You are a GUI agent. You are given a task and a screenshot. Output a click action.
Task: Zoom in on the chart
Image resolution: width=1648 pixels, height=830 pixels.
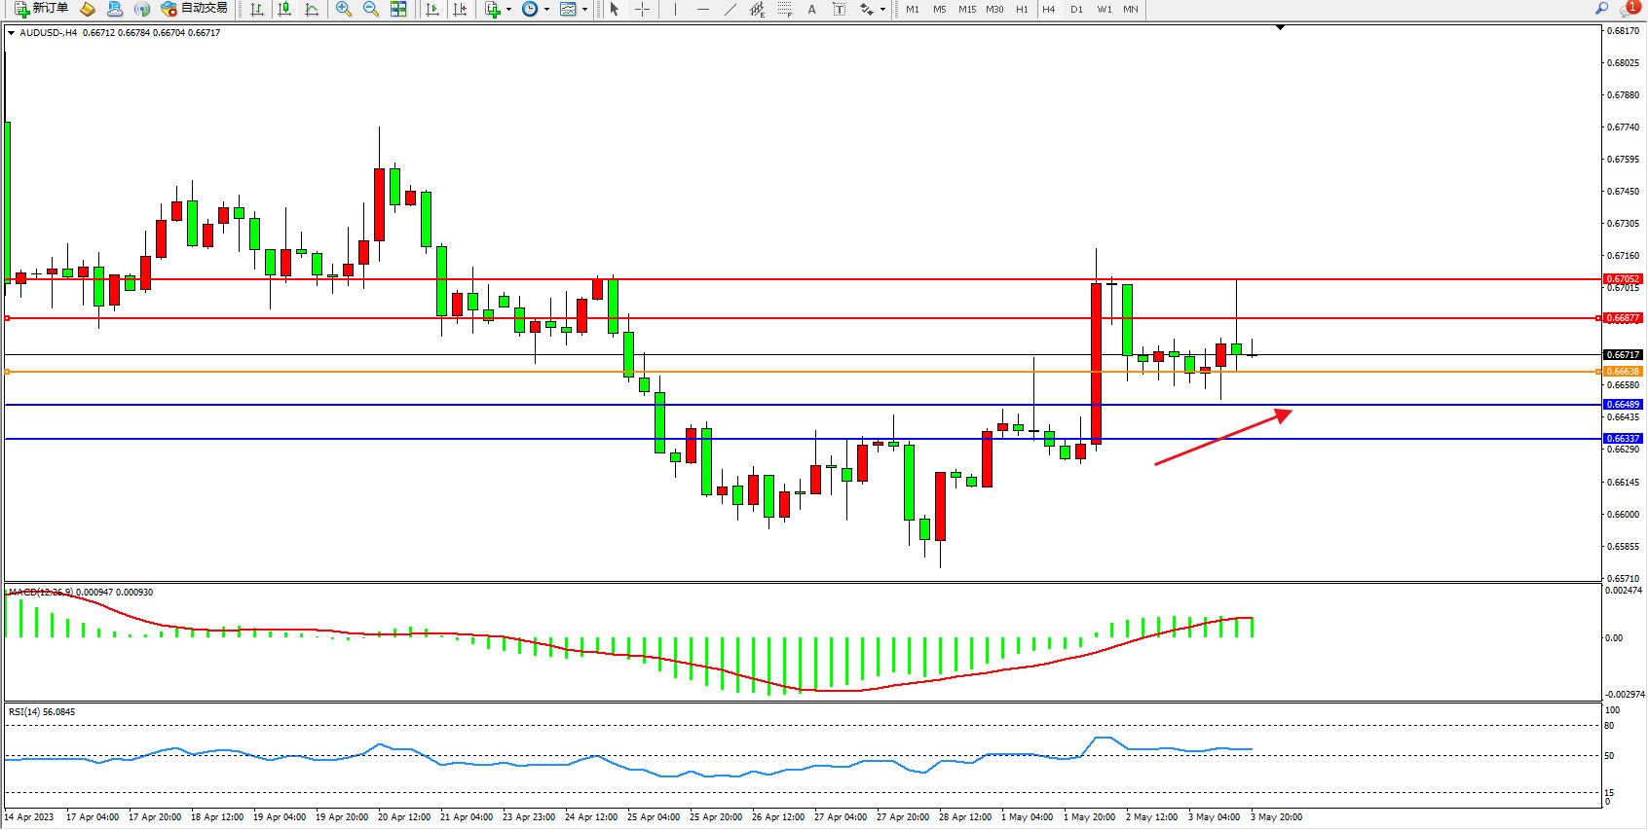click(x=344, y=9)
